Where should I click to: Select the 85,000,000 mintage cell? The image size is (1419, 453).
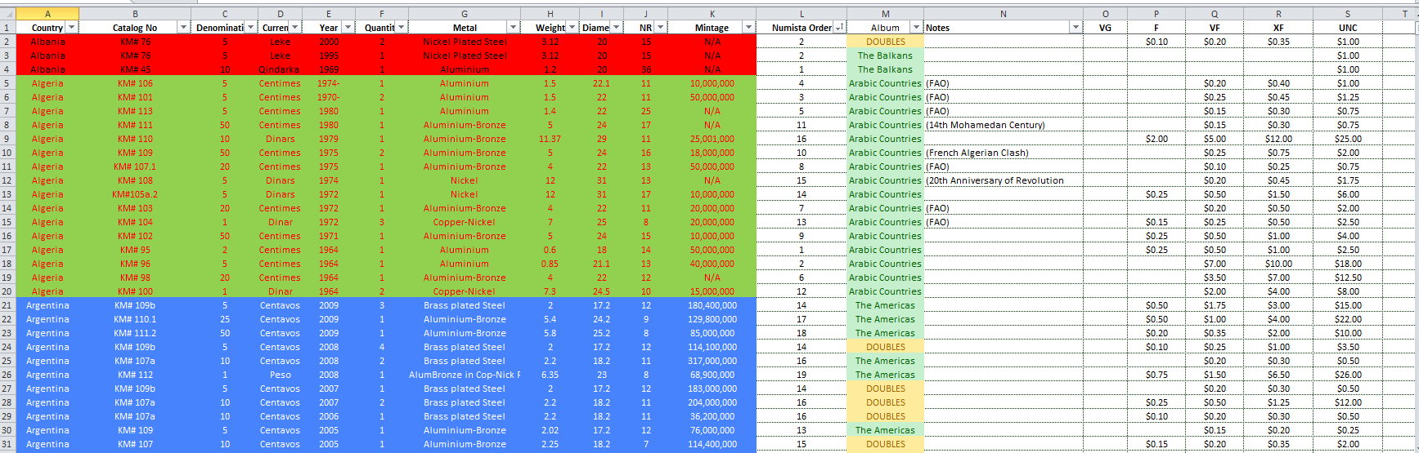pyautogui.click(x=712, y=333)
